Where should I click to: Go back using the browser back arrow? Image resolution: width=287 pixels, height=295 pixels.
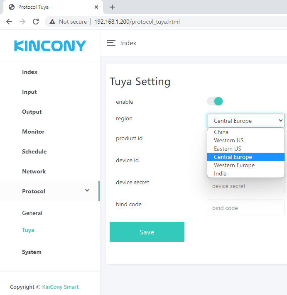pos(9,22)
